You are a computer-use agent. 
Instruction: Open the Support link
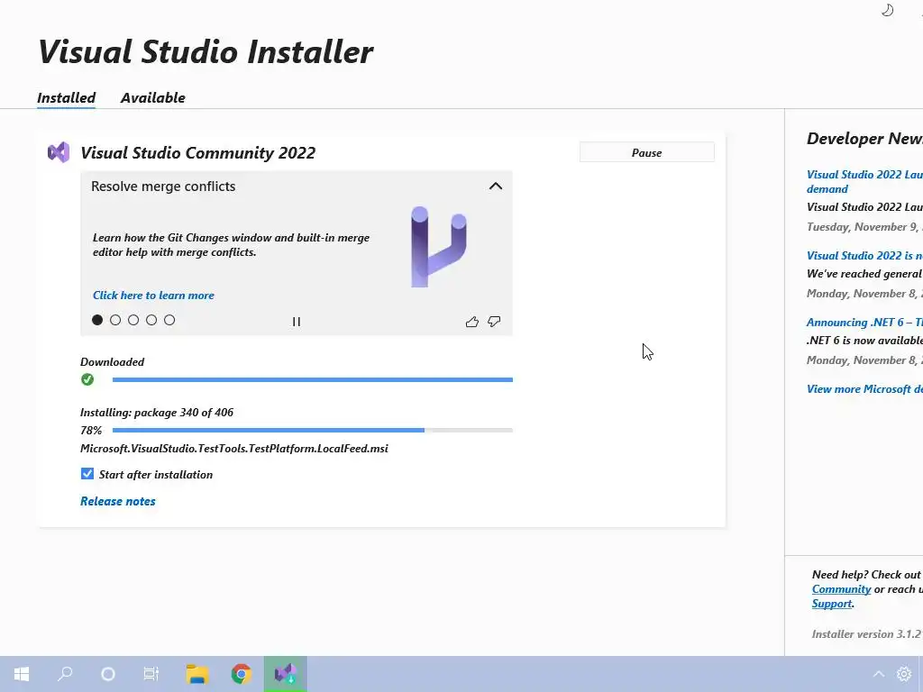[832, 604]
